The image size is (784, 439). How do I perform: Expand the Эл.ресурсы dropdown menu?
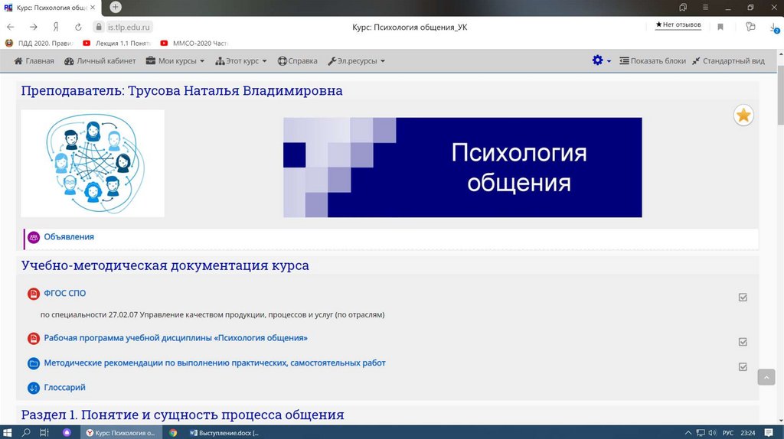click(x=356, y=61)
